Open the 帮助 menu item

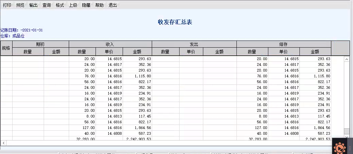click(99, 5)
